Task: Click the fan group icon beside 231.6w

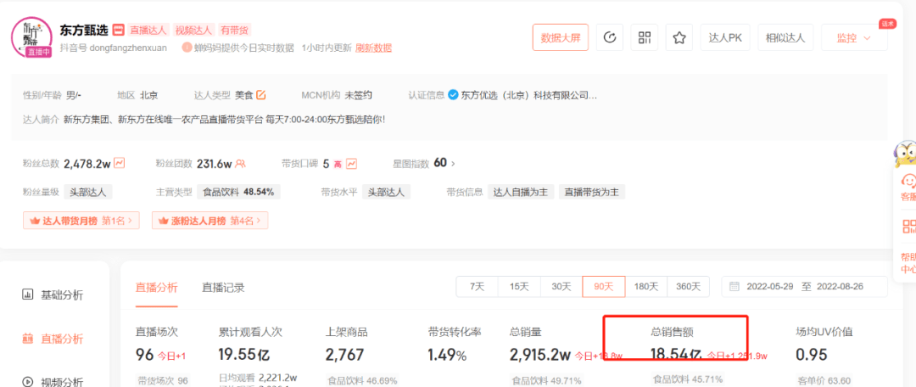Action: [x=241, y=163]
